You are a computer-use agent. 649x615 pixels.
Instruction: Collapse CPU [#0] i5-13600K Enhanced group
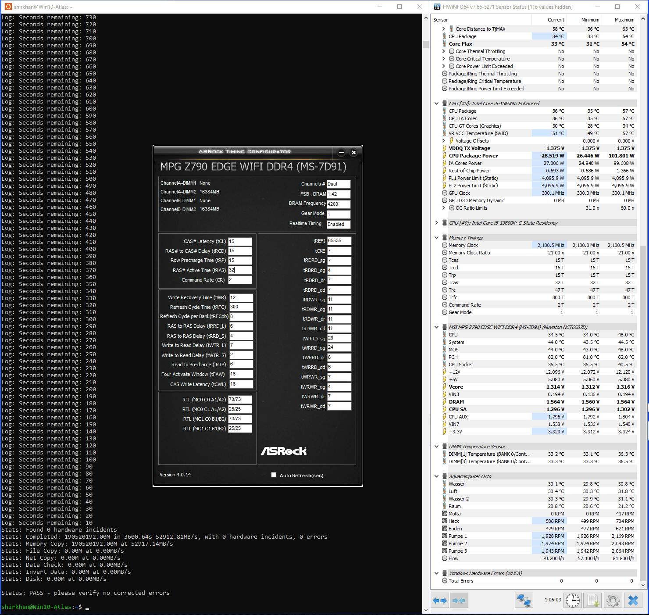pyautogui.click(x=436, y=104)
